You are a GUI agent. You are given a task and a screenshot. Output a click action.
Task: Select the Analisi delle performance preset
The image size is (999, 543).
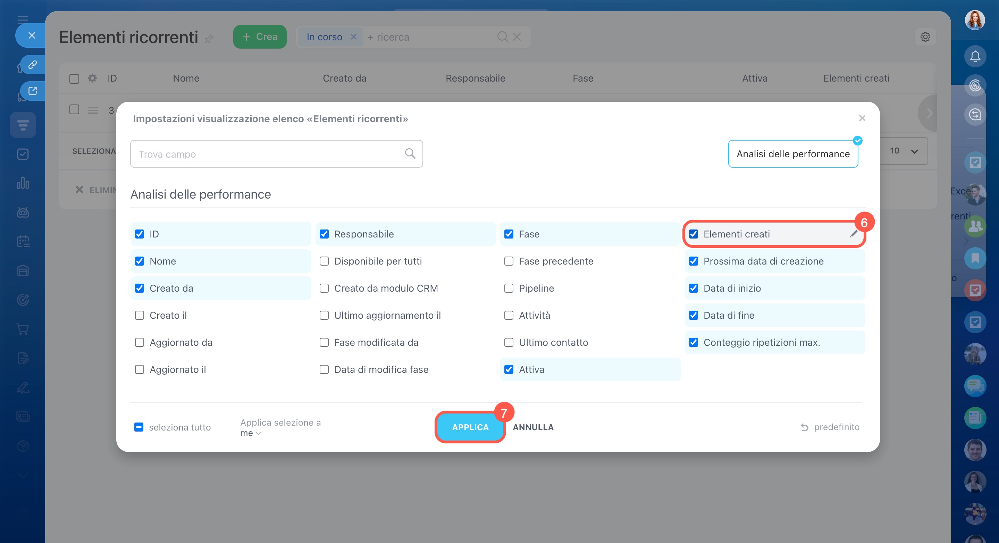793,154
